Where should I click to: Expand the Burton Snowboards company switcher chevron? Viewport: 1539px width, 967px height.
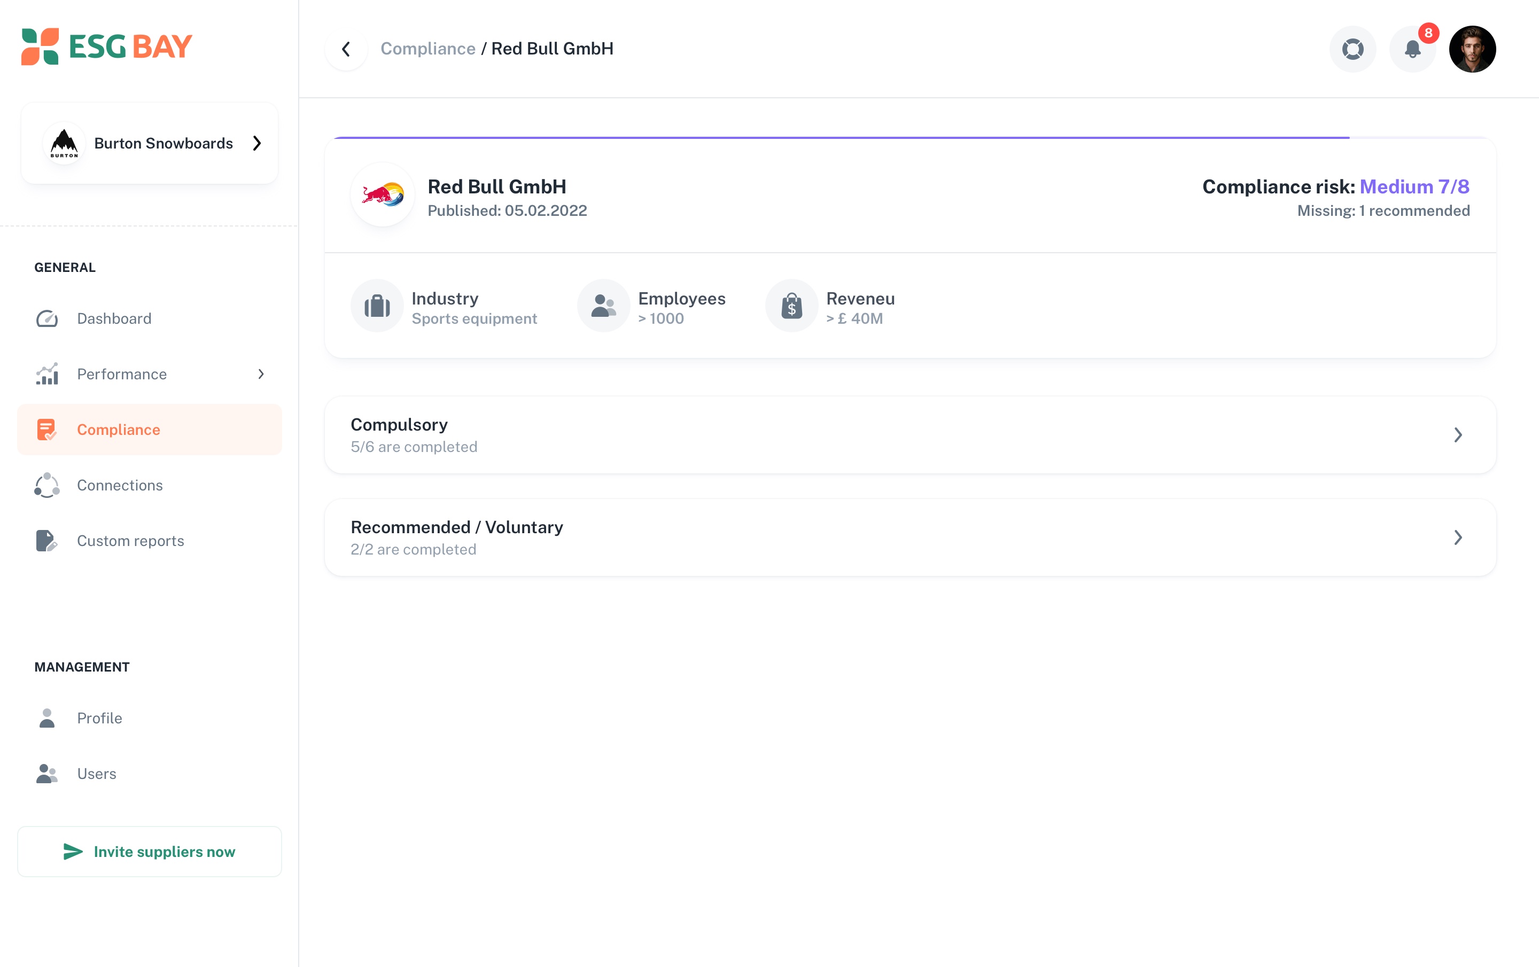click(x=257, y=143)
